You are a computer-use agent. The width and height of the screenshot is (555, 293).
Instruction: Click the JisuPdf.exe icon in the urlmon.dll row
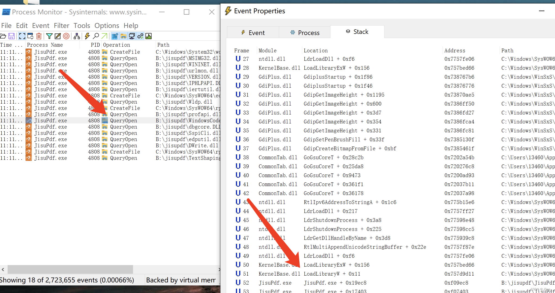click(29, 71)
